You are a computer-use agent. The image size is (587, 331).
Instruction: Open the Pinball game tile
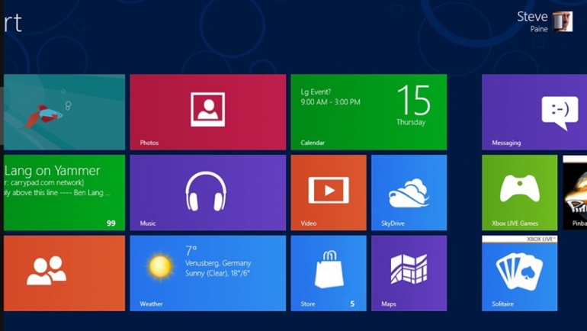coord(575,192)
